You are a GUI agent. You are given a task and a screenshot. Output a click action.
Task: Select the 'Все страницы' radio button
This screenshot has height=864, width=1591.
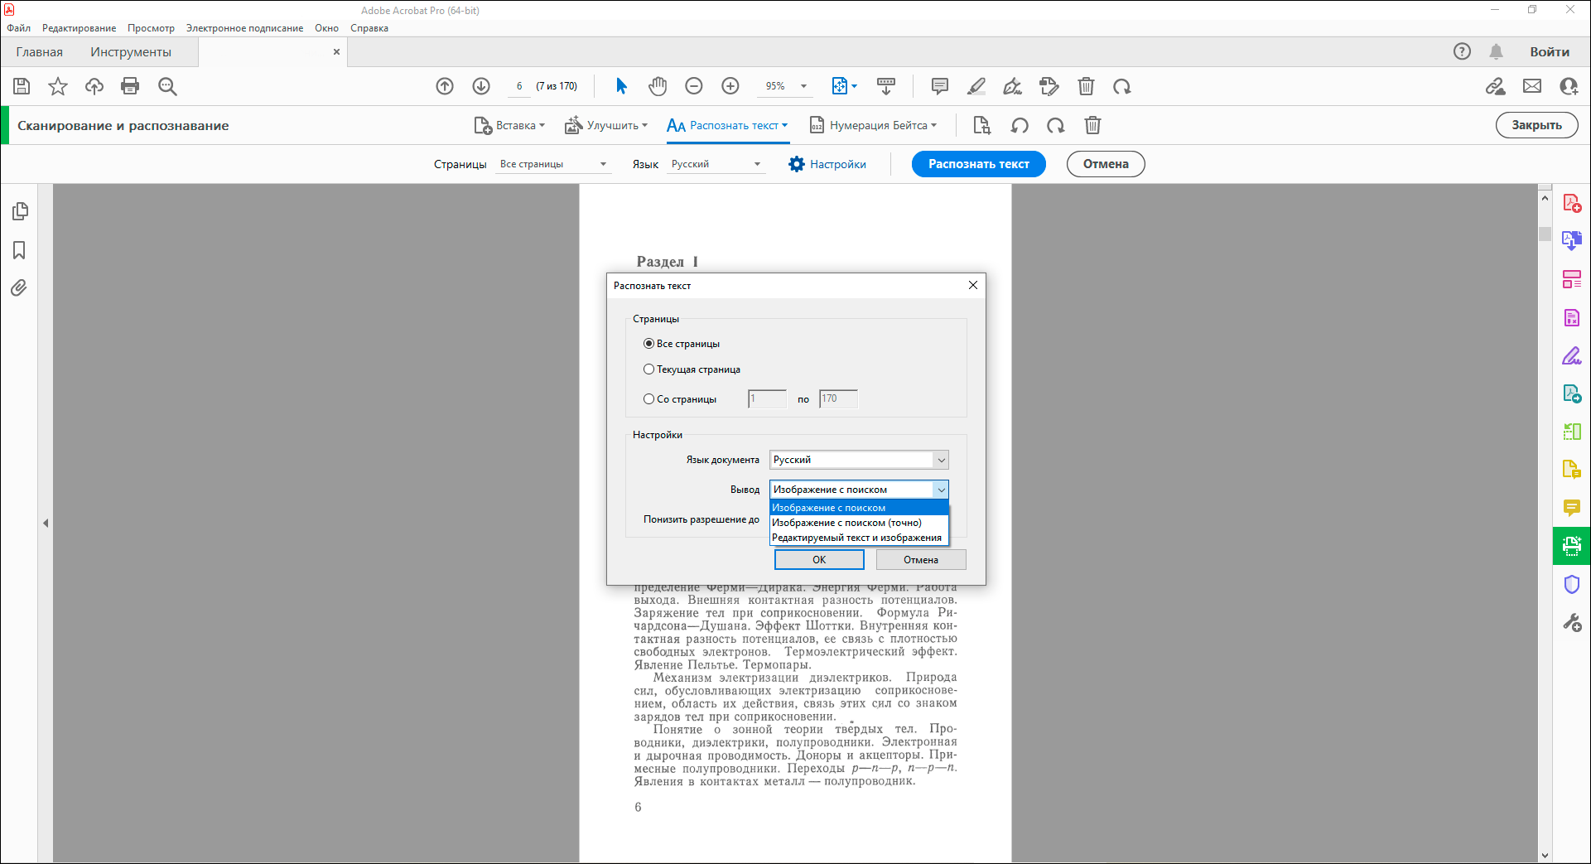pos(649,344)
